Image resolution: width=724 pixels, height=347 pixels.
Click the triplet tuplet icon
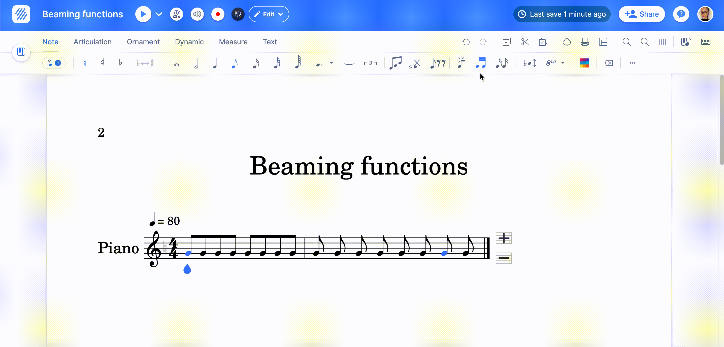[370, 63]
